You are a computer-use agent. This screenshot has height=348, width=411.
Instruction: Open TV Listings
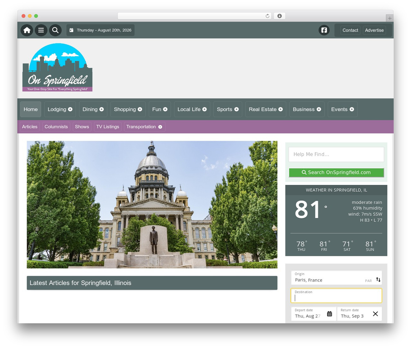(x=108, y=127)
